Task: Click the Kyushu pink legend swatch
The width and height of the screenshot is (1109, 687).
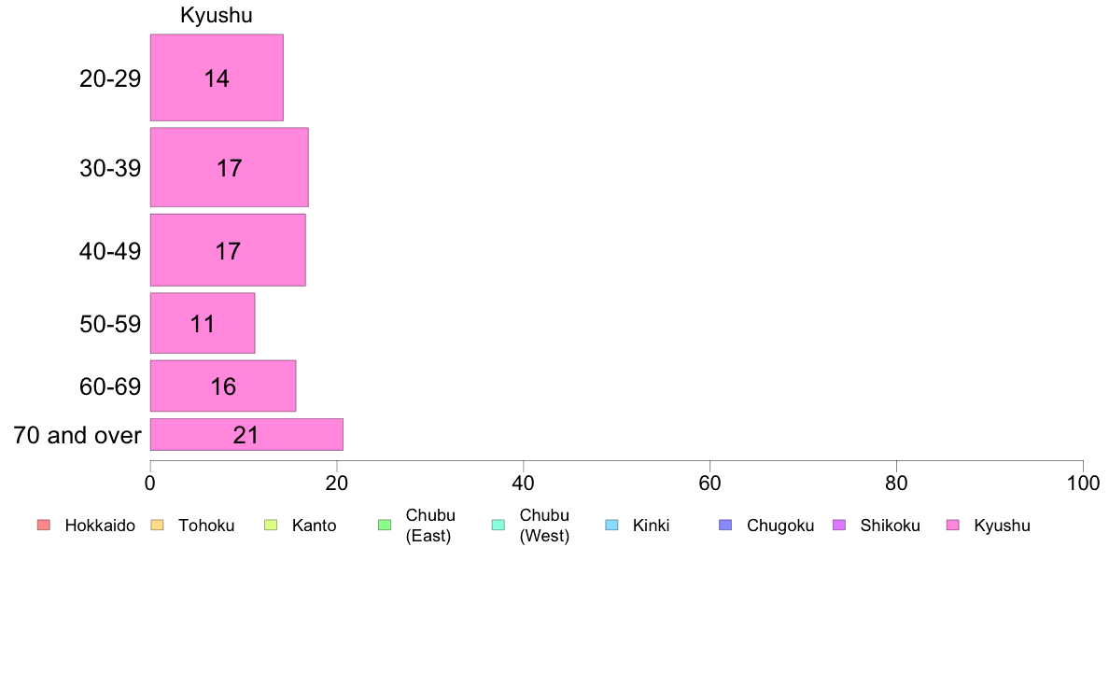Action: coord(953,525)
